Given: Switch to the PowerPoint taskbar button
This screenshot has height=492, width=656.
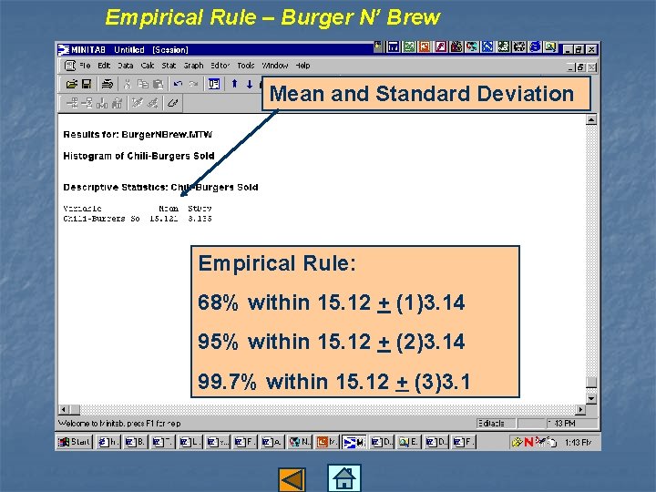Looking at the screenshot, I should 327,442.
